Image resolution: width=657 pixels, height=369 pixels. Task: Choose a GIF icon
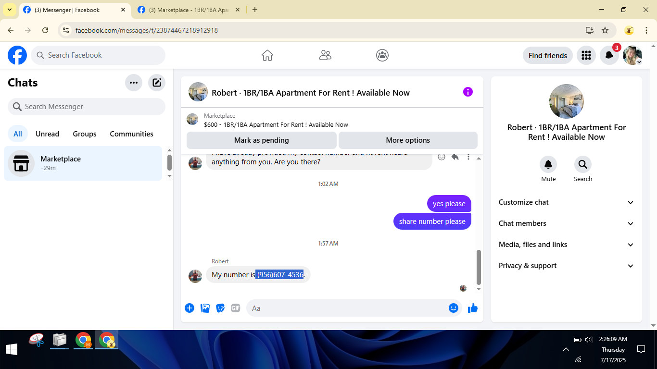pyautogui.click(x=236, y=308)
